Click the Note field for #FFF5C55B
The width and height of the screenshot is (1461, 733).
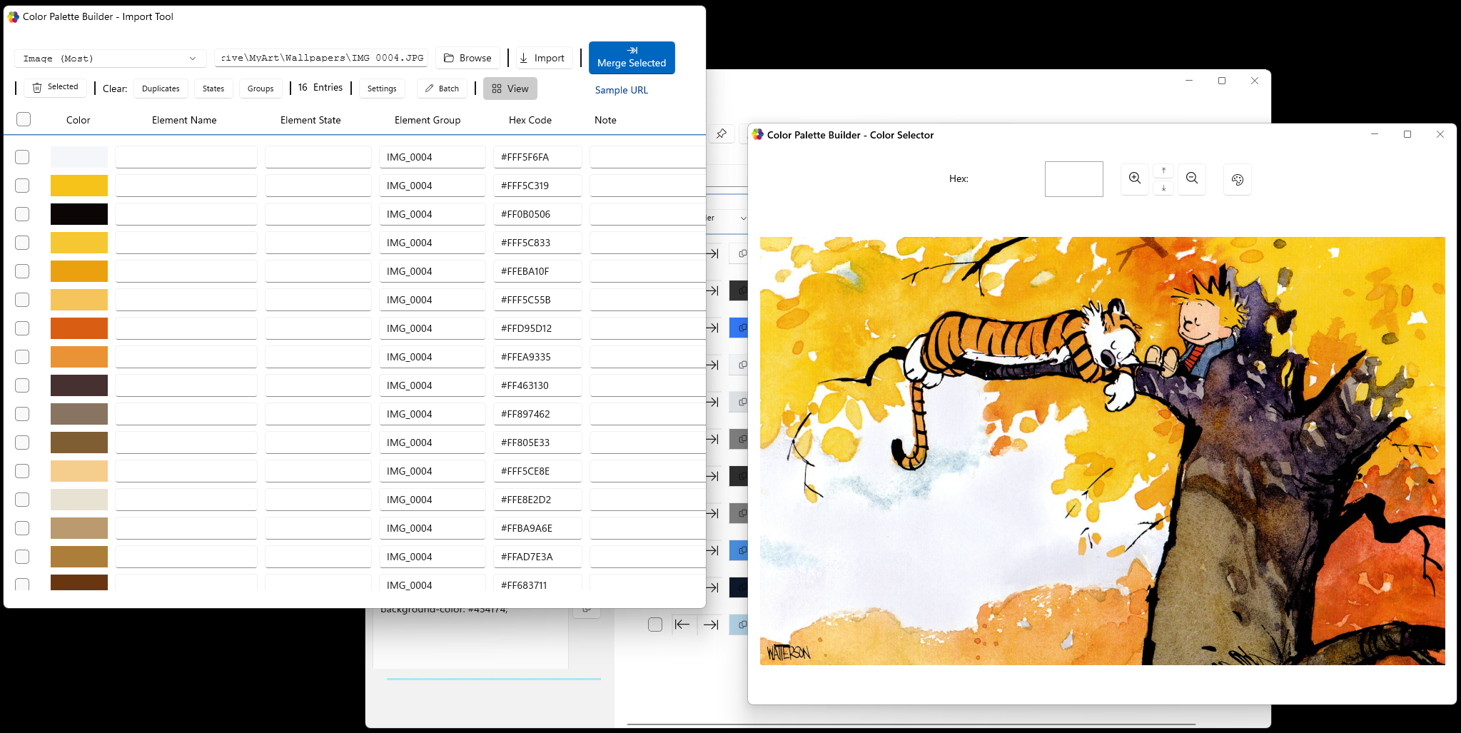point(648,300)
